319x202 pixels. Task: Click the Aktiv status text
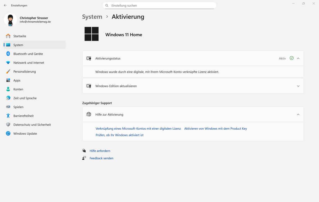point(282,58)
